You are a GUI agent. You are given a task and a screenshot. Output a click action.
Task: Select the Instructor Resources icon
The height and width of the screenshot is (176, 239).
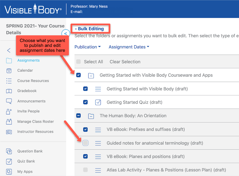pyautogui.click(x=9, y=131)
